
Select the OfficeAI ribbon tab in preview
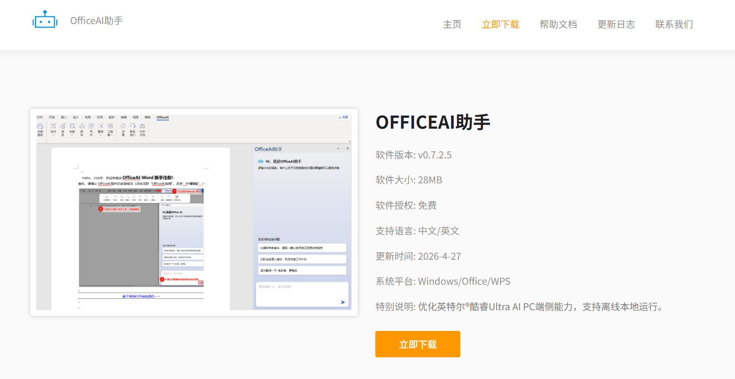point(162,117)
